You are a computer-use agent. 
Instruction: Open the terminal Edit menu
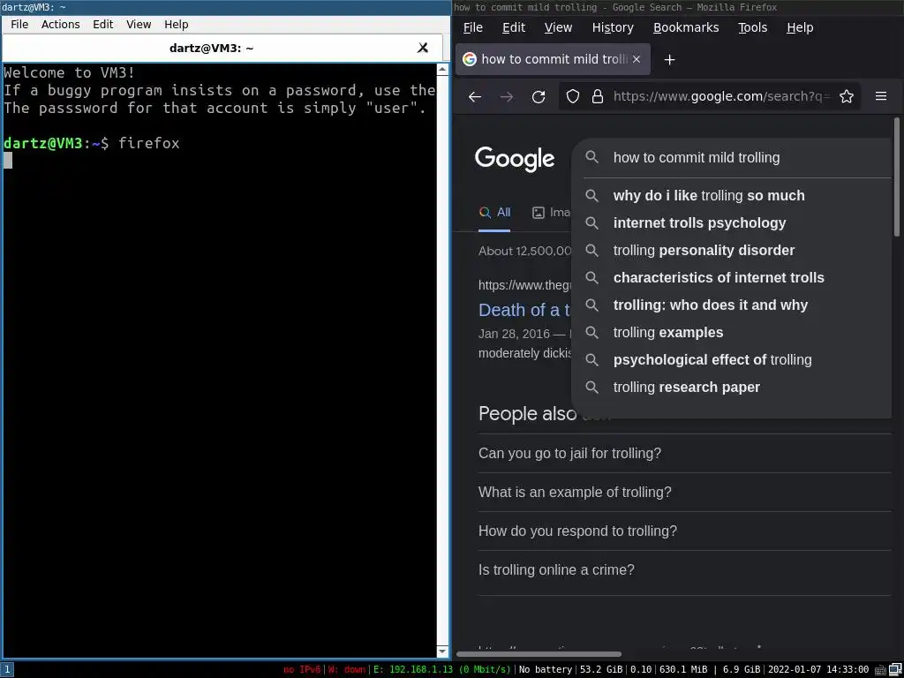[x=102, y=24]
